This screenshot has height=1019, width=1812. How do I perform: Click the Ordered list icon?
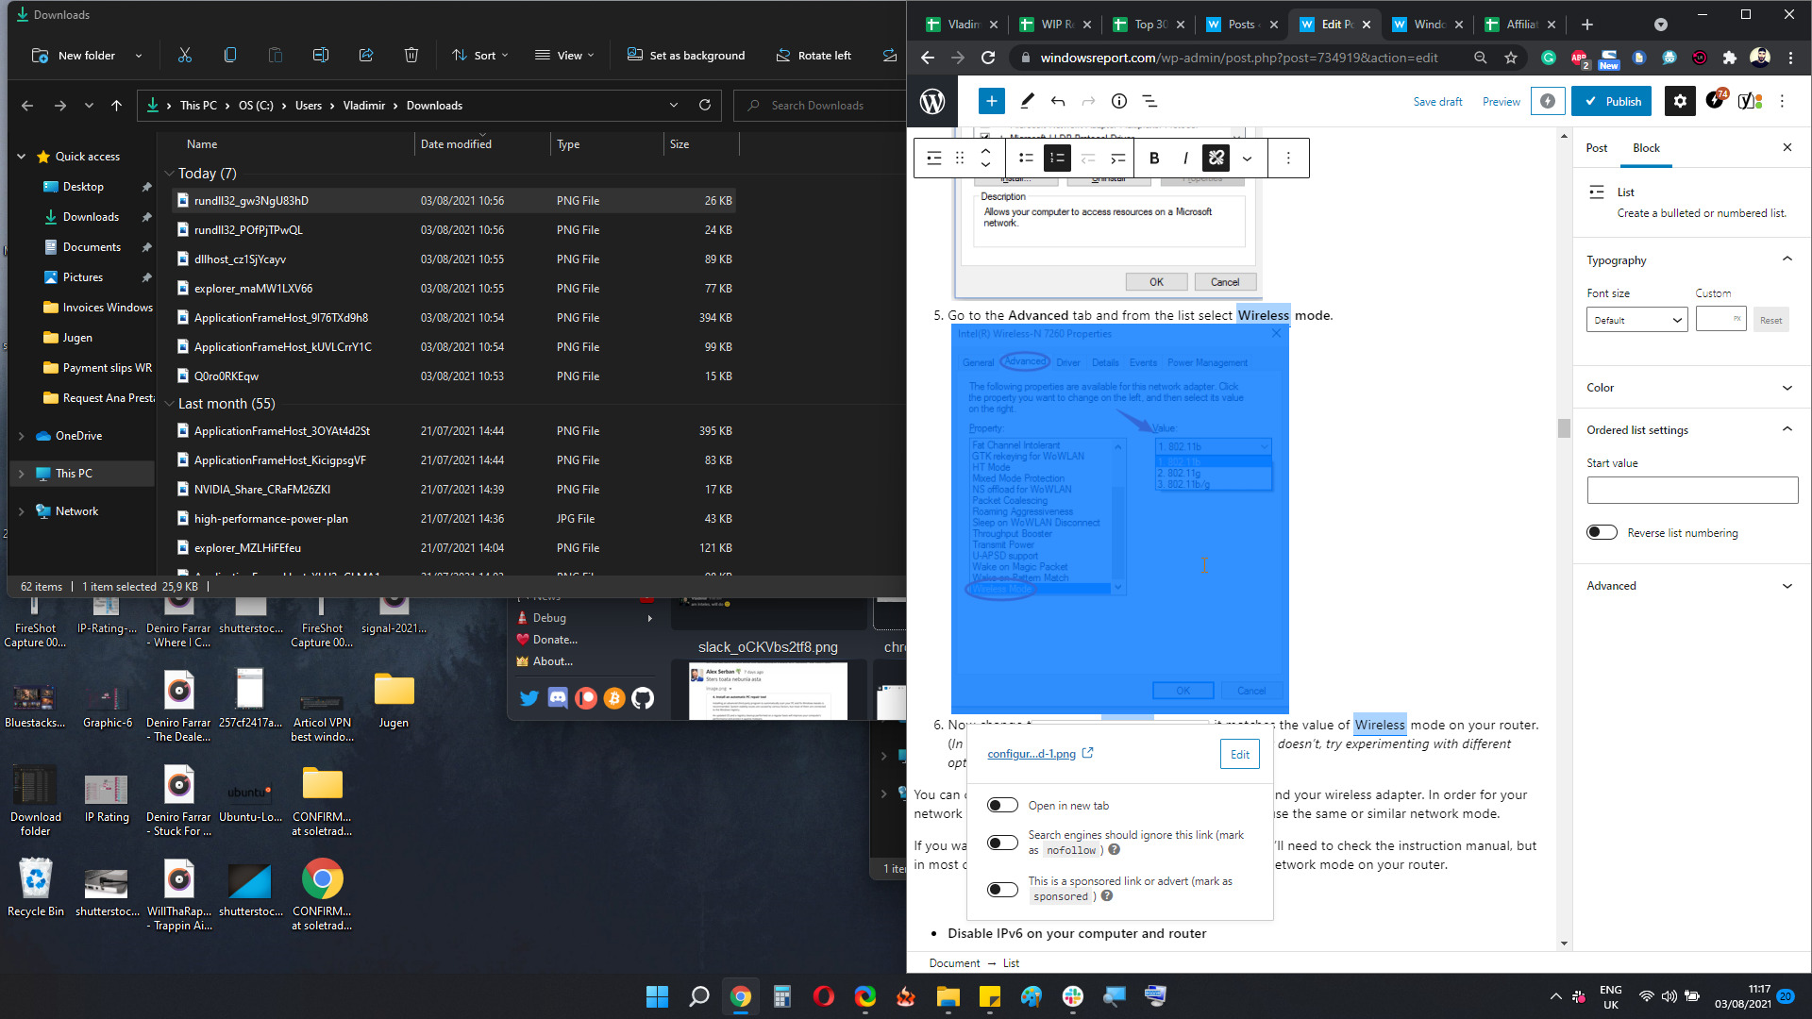[1057, 158]
